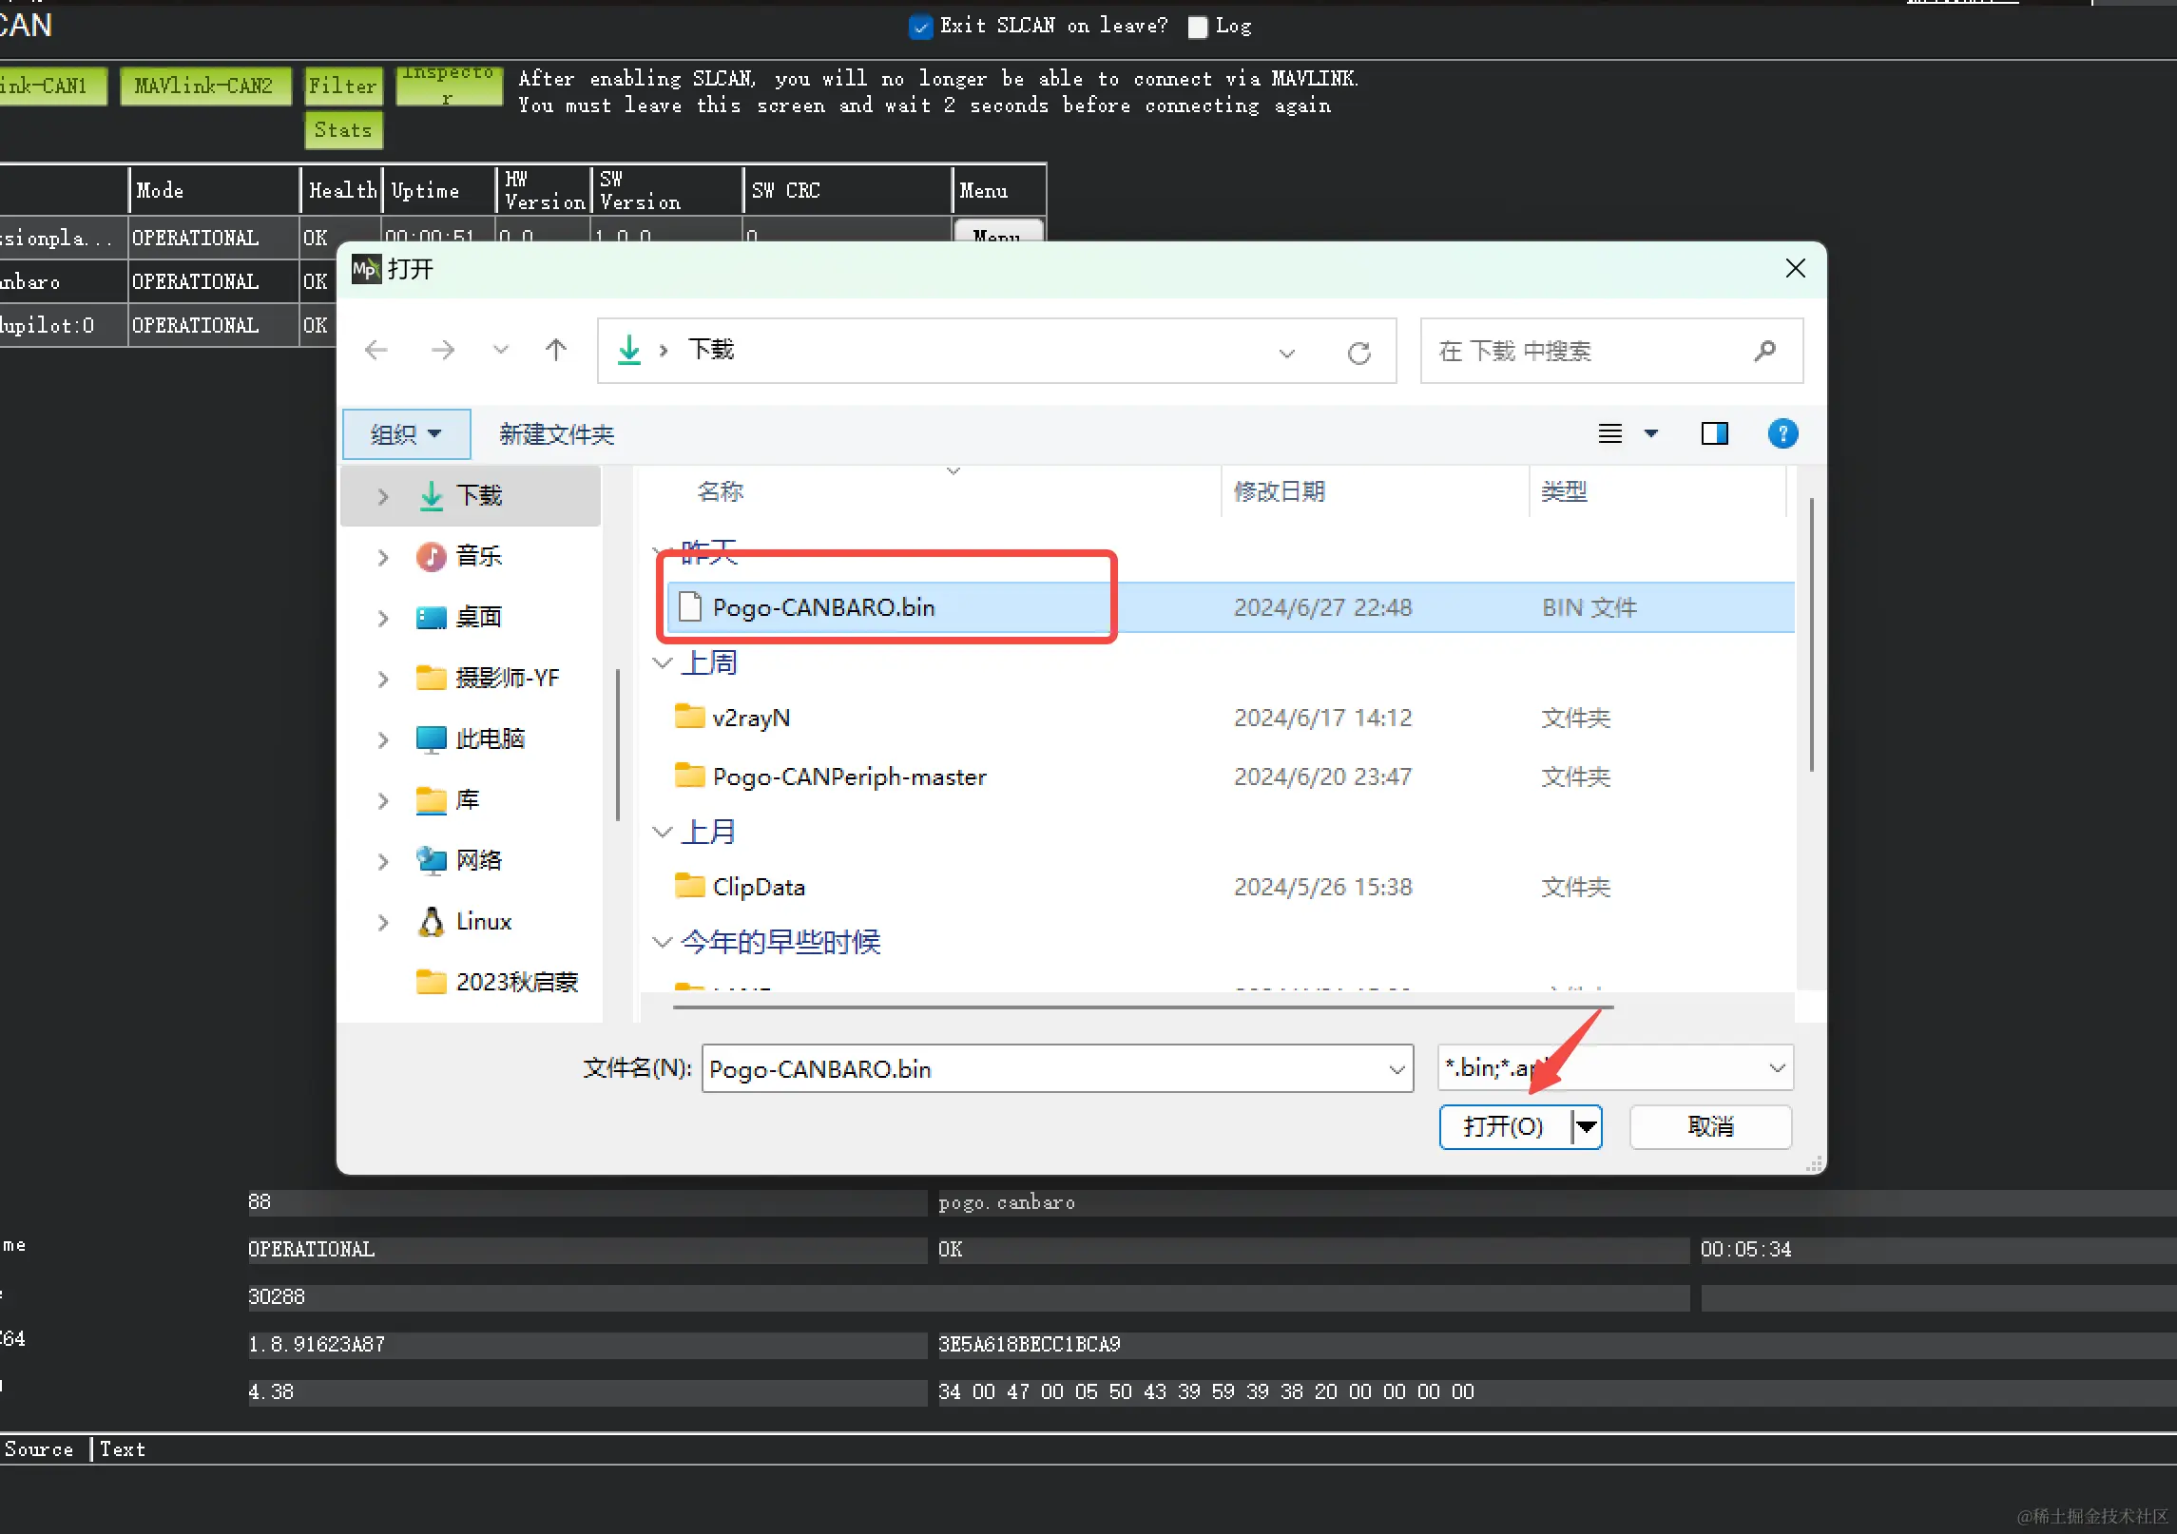Screen dimensions: 2177x1534
Task: Enable the Log checkbox
Action: 1198,27
